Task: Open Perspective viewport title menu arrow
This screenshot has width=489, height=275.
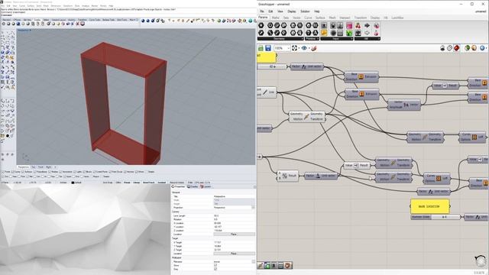Action: click(x=30, y=31)
